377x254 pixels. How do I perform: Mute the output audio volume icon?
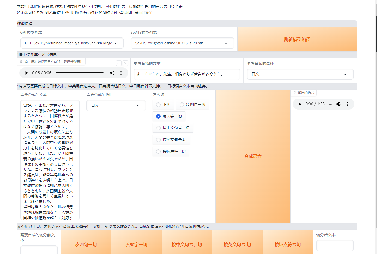(339, 104)
